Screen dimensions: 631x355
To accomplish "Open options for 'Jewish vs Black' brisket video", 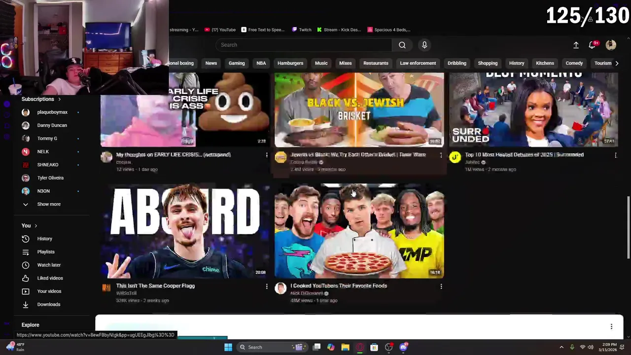I will coord(441,155).
